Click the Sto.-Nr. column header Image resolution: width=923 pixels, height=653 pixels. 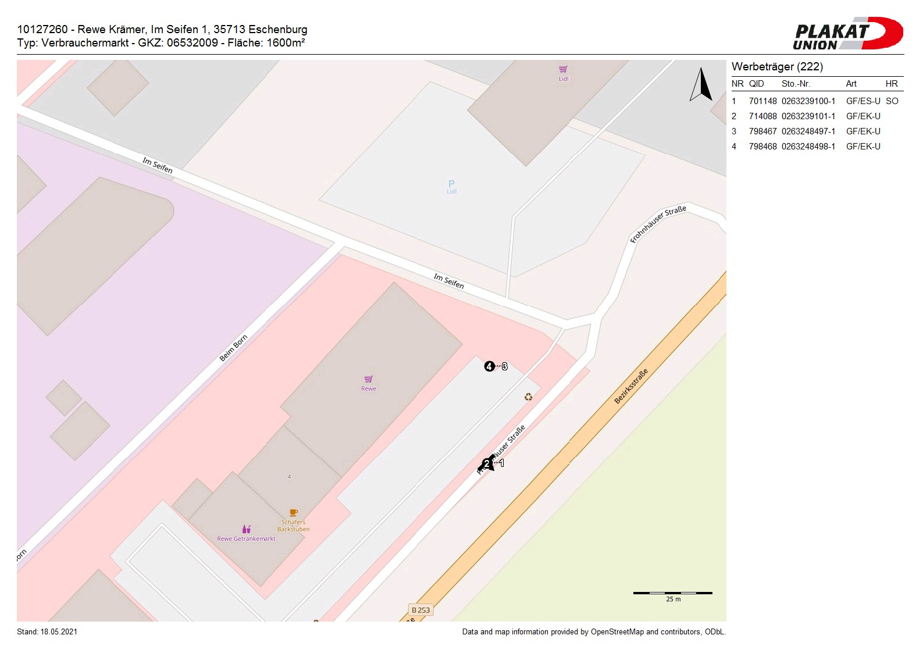tap(796, 84)
